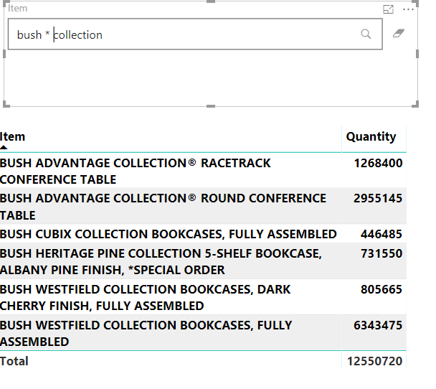This screenshot has height=389, width=436.
Task: Click the magnifier search icon in filter box
Action: pos(366,34)
